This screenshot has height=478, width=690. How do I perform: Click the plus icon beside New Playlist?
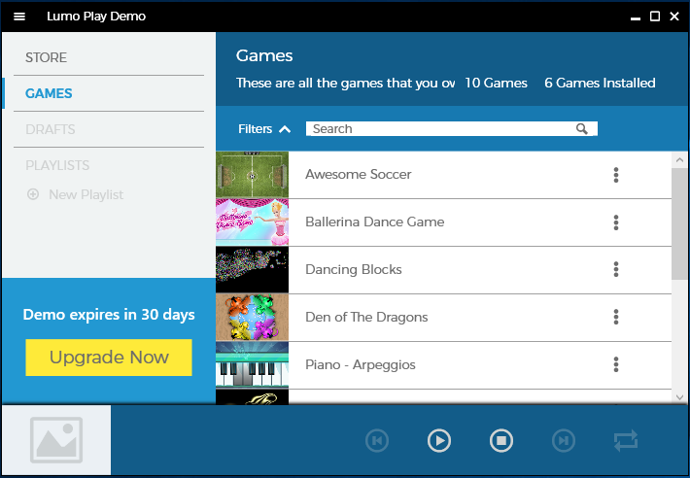[x=33, y=194]
